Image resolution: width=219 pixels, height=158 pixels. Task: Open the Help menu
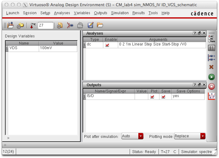pyautogui.click(x=165, y=13)
